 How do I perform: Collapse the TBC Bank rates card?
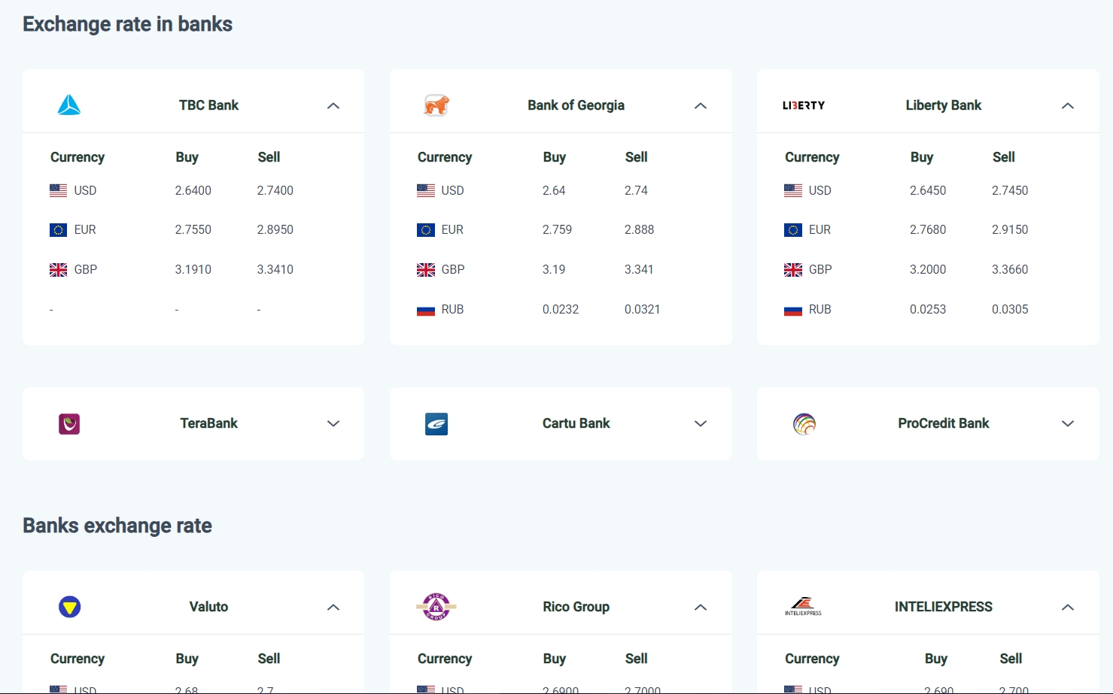[x=333, y=106]
